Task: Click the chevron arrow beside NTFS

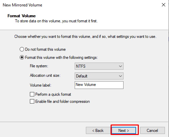Action: [x=120, y=66]
